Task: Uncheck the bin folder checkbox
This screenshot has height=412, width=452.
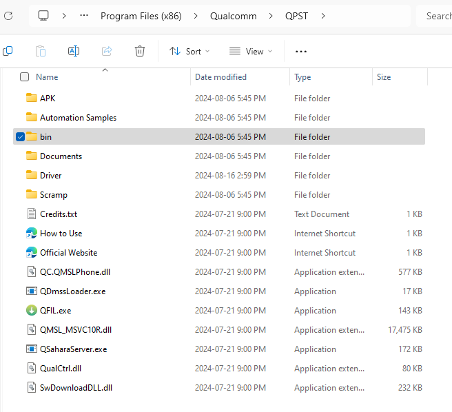Action: [20, 136]
